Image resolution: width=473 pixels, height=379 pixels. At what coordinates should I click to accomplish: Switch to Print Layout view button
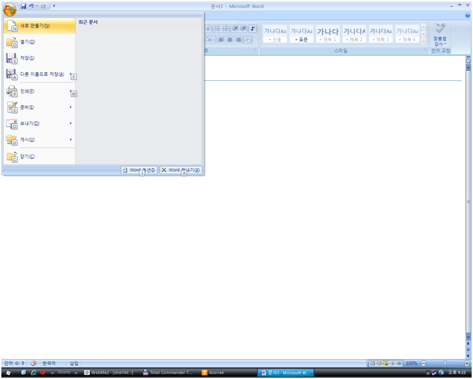pyautogui.click(x=372, y=363)
